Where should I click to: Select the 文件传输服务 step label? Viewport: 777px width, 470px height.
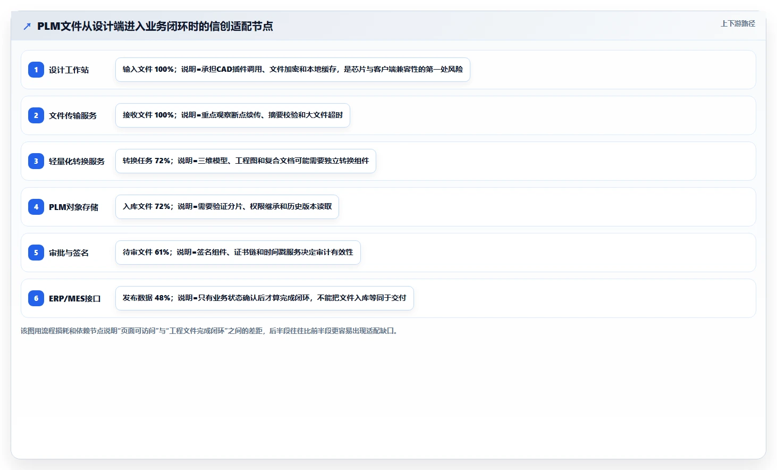click(73, 115)
